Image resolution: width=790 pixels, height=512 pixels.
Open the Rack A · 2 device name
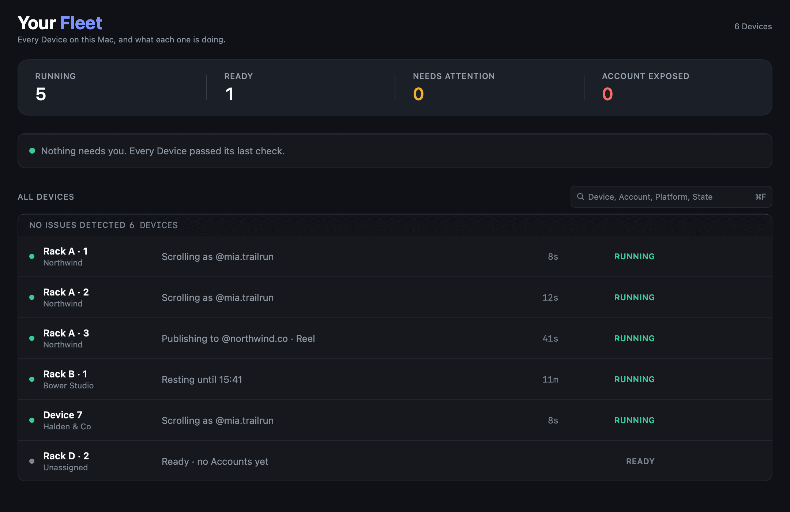point(66,292)
